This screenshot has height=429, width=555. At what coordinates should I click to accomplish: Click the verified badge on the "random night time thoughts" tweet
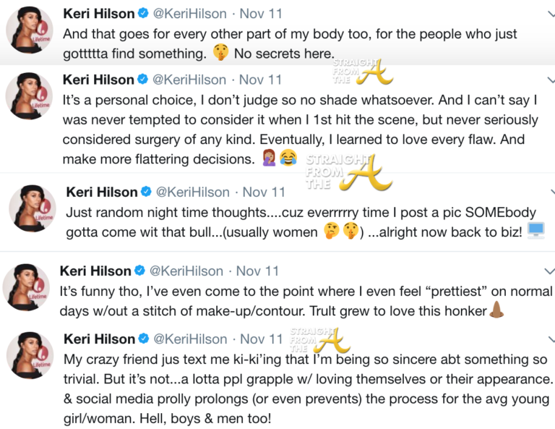tap(146, 192)
